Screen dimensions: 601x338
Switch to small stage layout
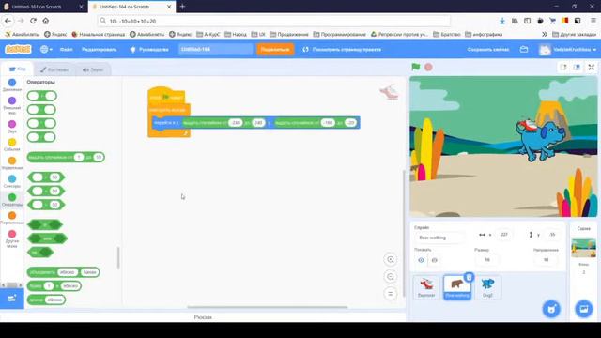click(x=563, y=67)
